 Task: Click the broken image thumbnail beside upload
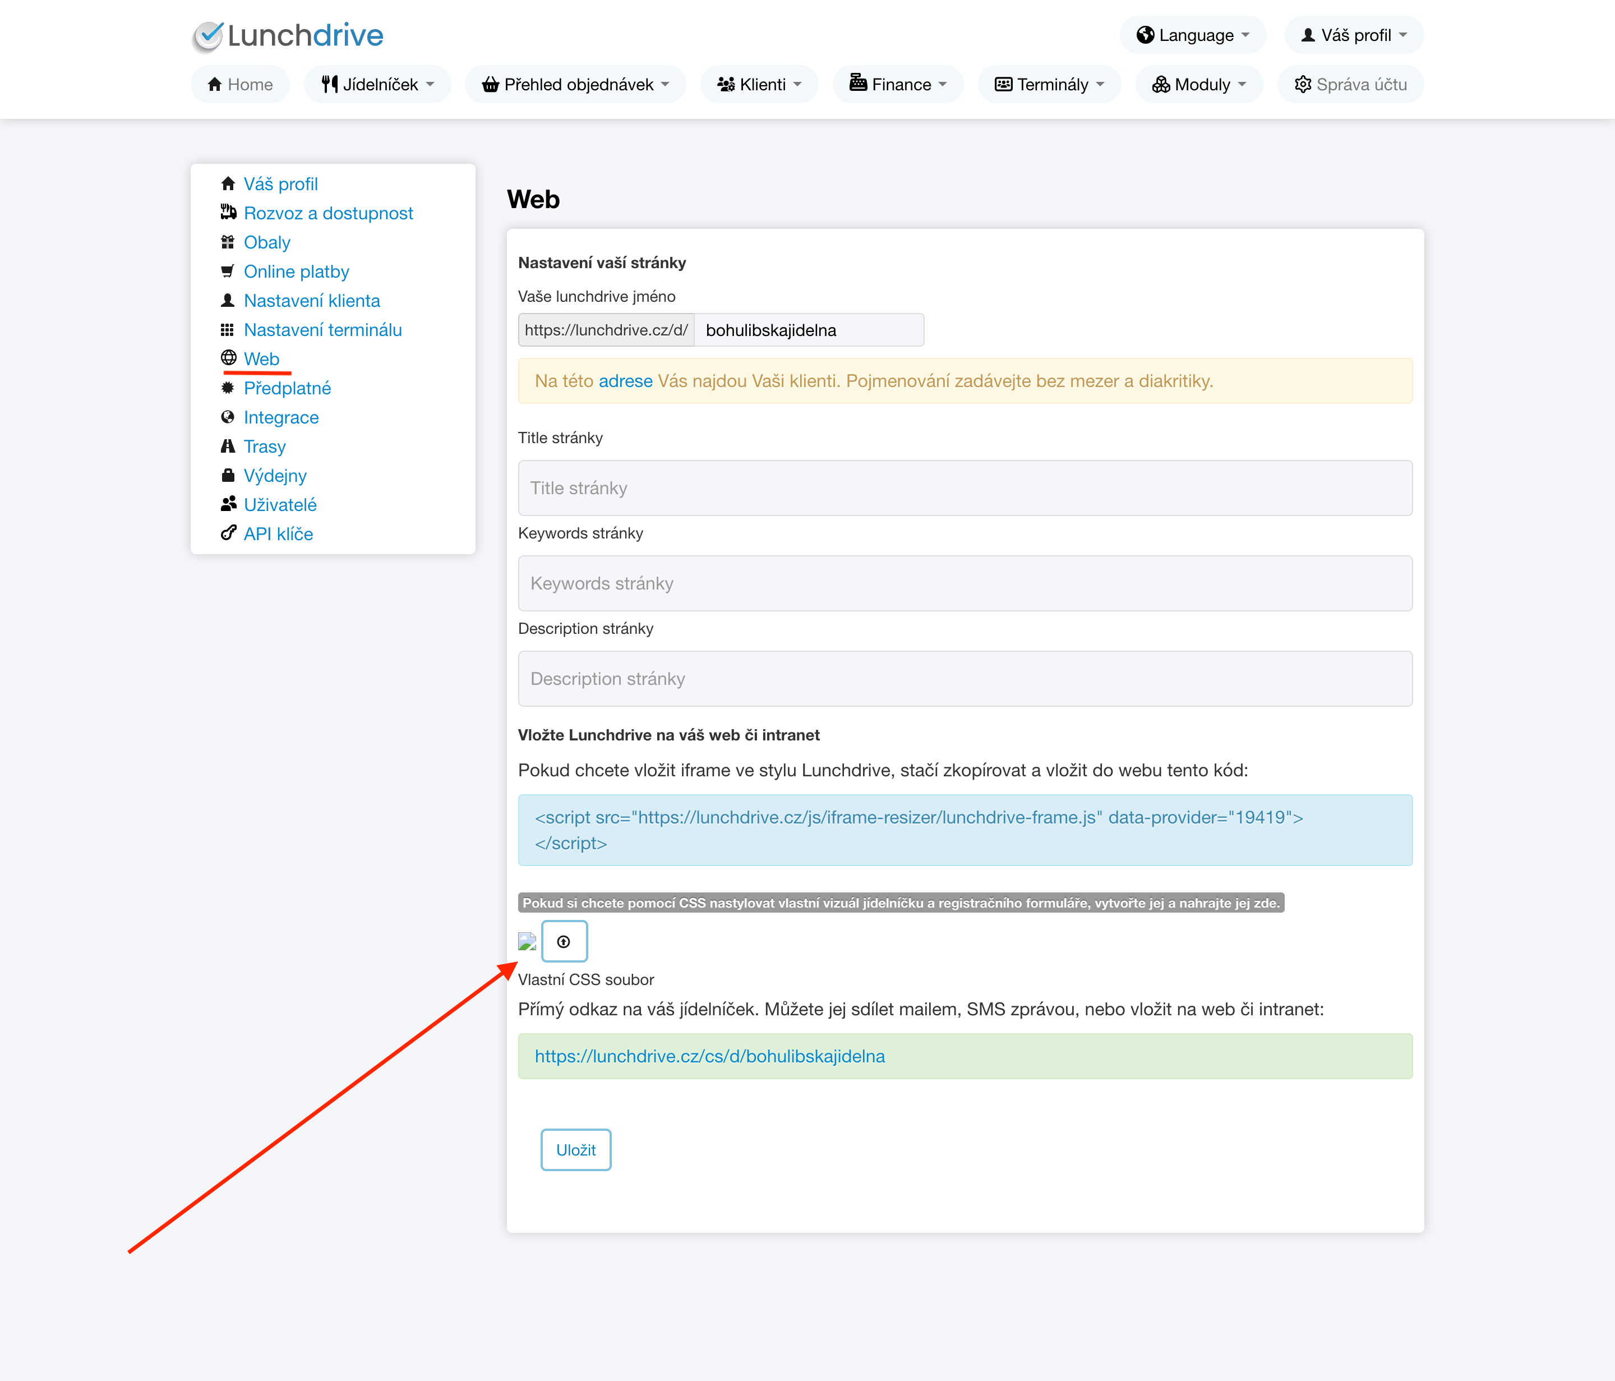pos(527,941)
